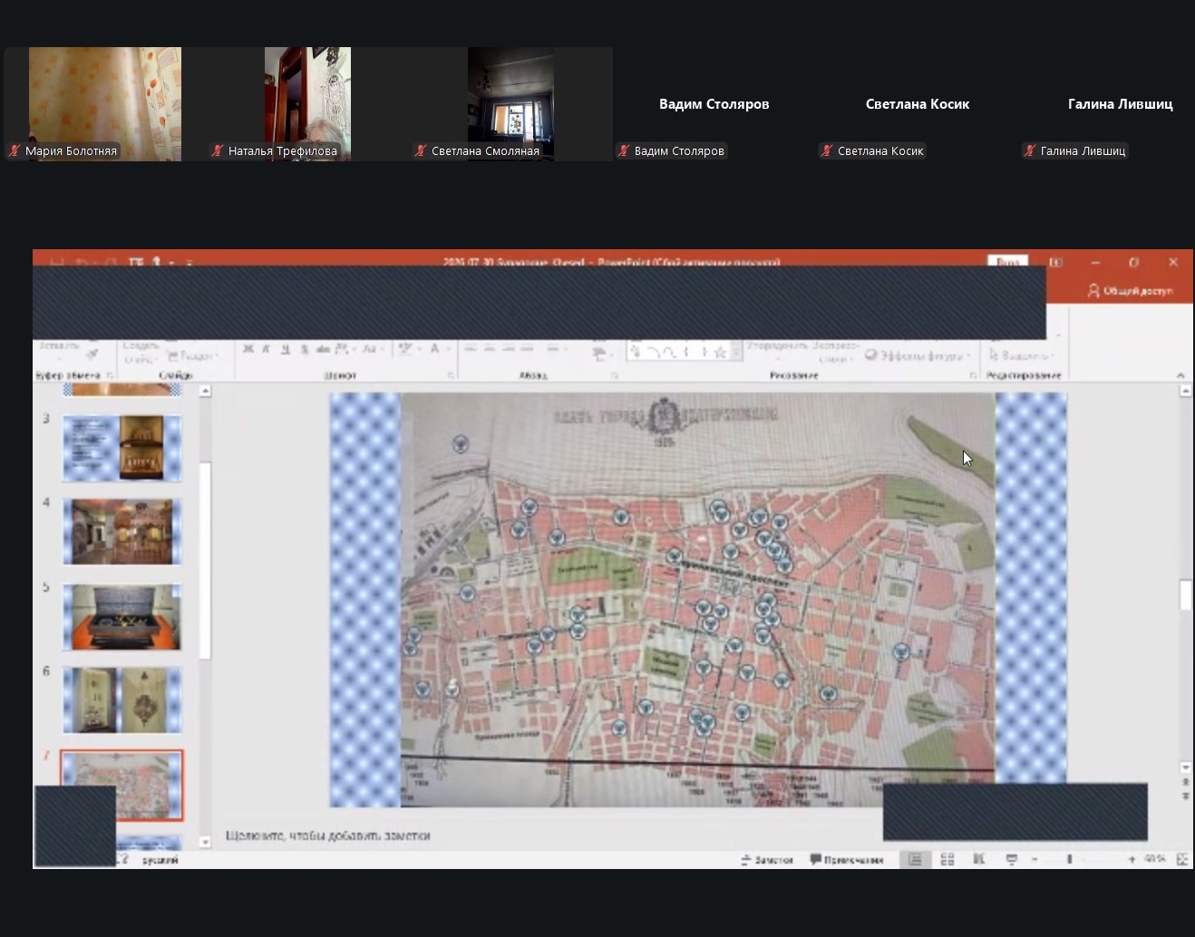Open Comments (Примечания) in status bar
Image resolution: width=1195 pixels, height=937 pixels.
[x=847, y=860]
